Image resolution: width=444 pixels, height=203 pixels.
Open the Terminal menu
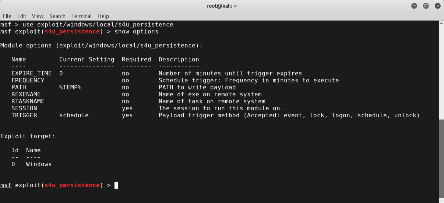(82, 16)
